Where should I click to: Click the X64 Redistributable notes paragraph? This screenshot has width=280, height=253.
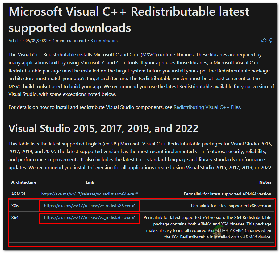click(x=207, y=227)
